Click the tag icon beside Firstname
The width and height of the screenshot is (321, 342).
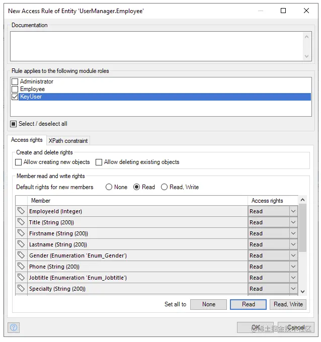pos(21,233)
